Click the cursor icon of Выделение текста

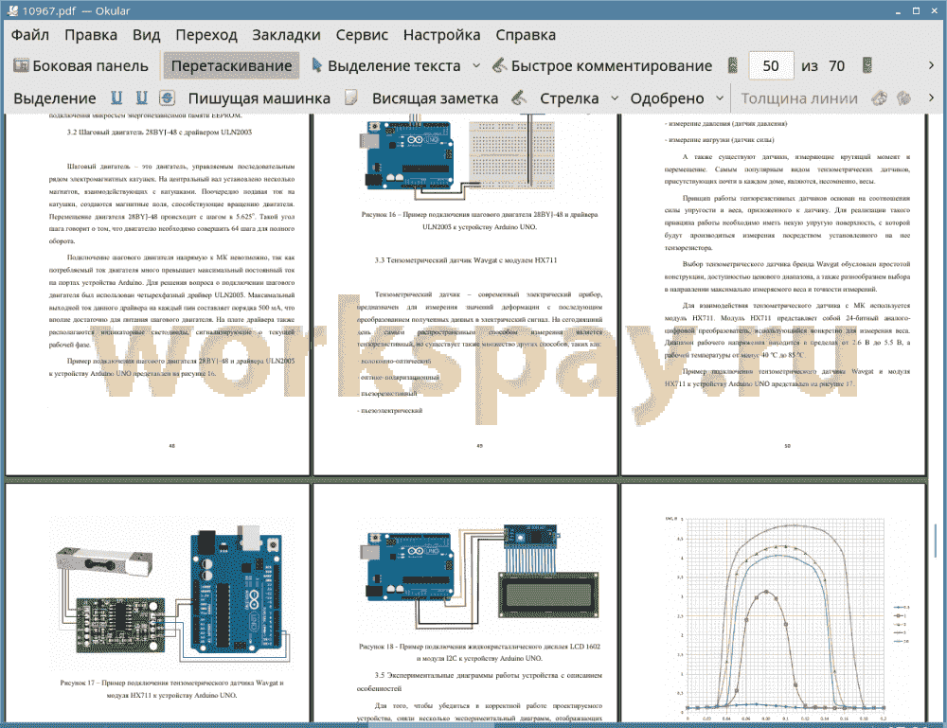316,65
